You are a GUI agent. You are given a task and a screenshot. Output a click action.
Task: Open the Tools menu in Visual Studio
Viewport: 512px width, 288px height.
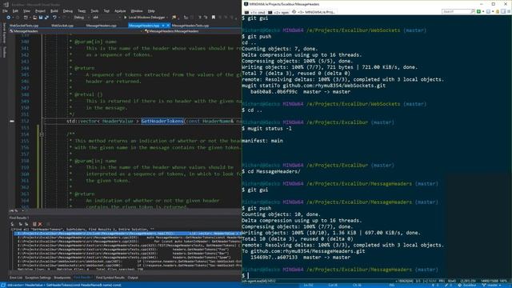point(94,11)
